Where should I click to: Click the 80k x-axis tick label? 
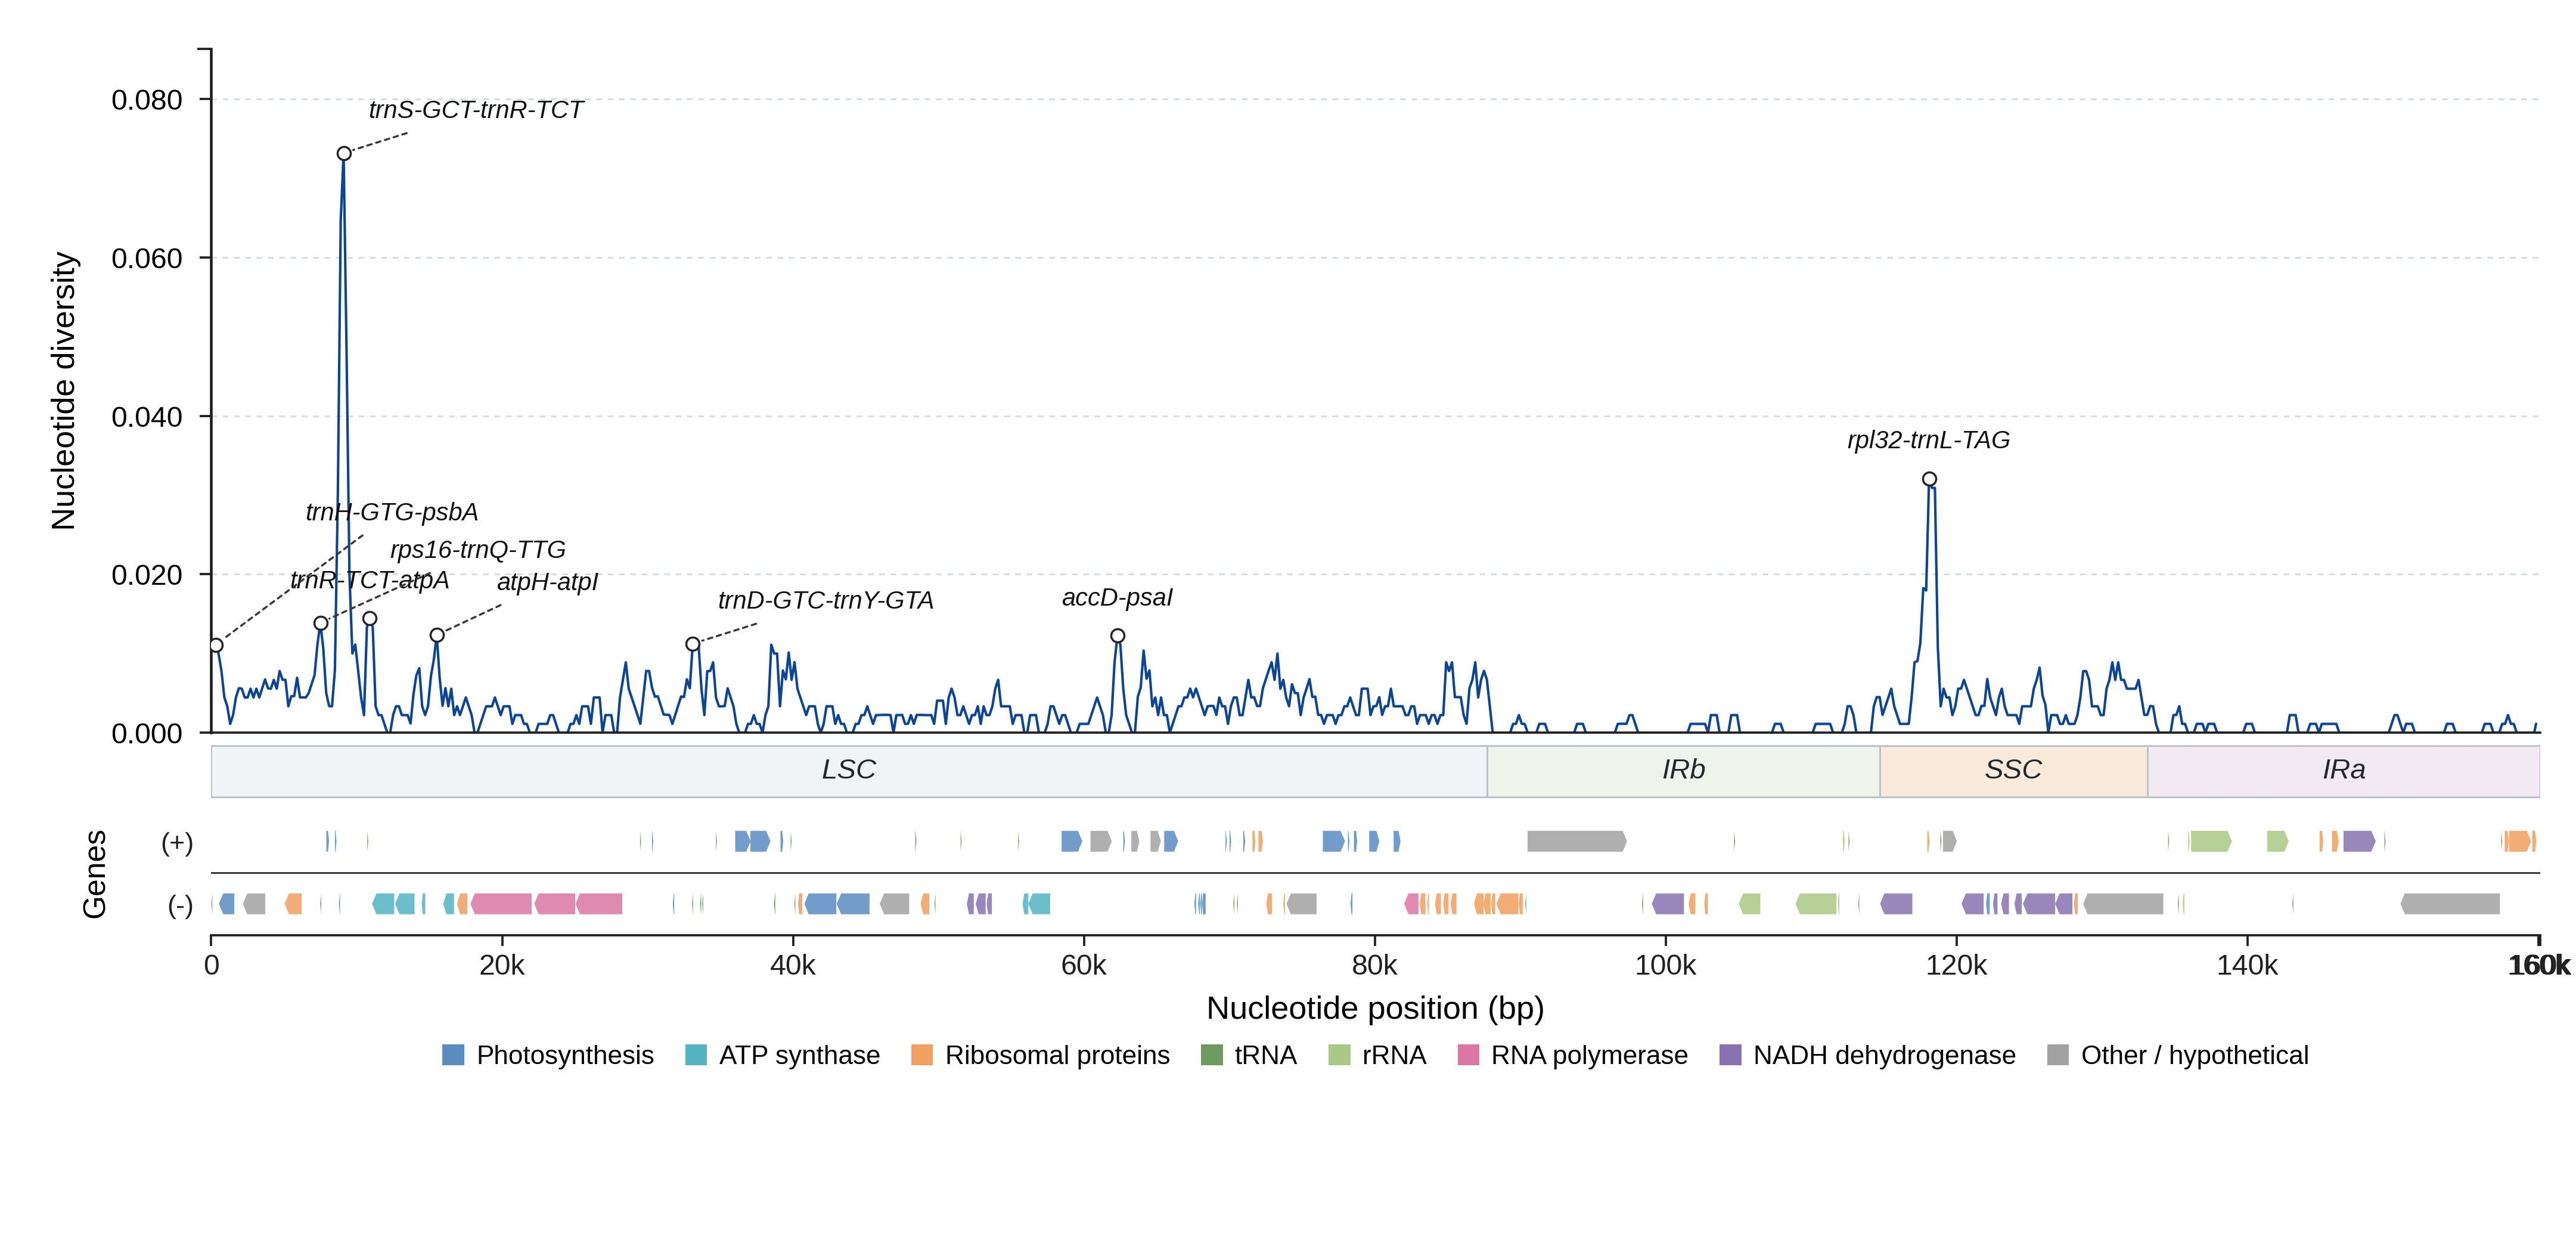click(x=1375, y=965)
